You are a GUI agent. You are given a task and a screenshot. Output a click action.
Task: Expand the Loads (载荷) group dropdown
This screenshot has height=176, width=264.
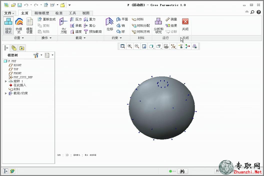coord(80,38)
